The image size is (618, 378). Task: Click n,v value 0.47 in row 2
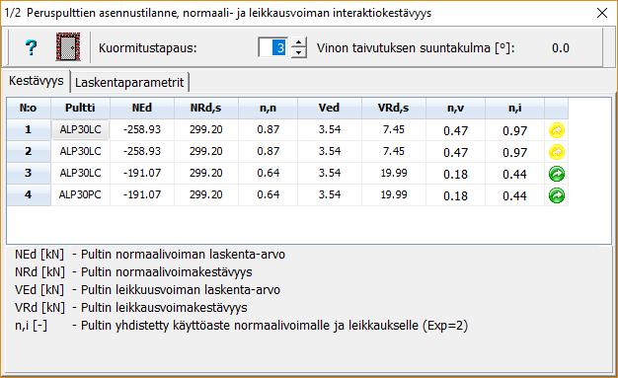tap(456, 152)
